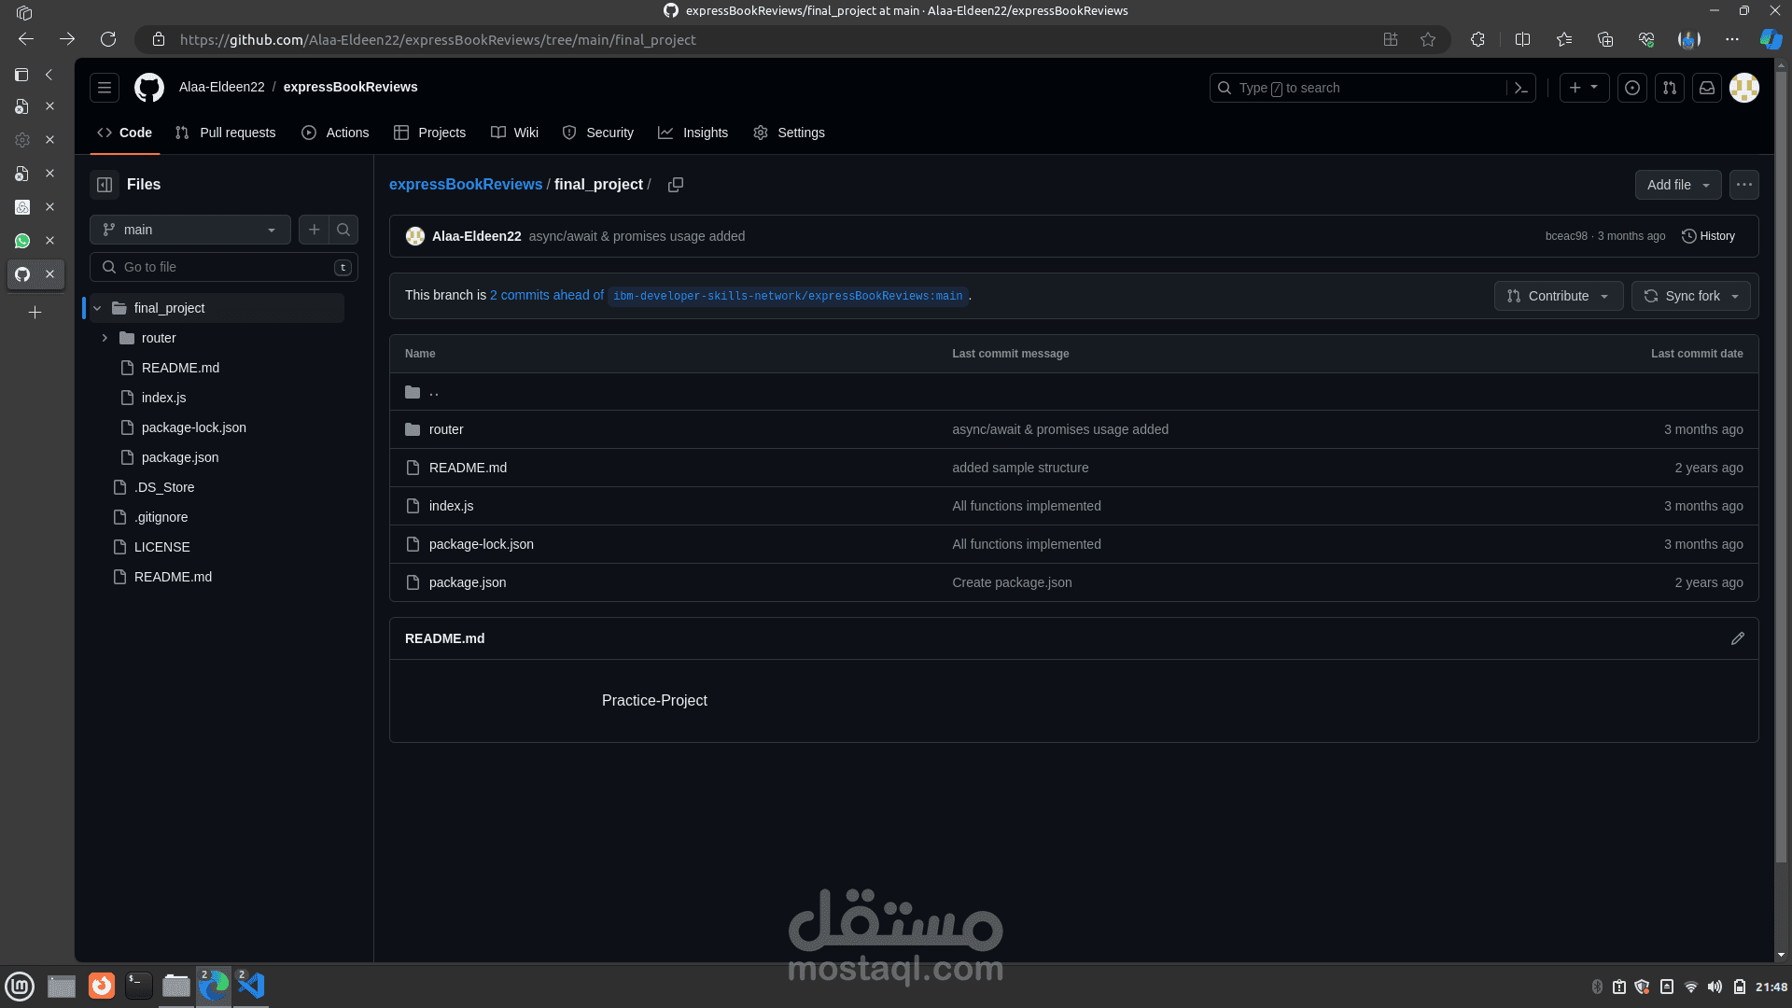Viewport: 1792px width, 1008px height.
Task: Open the Pull requests icon in top header
Action: coord(1670,88)
